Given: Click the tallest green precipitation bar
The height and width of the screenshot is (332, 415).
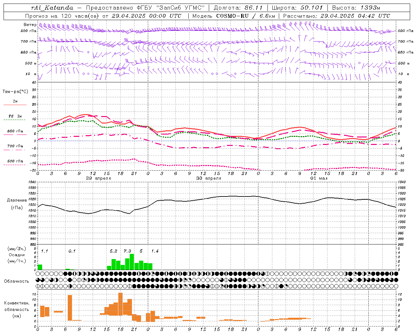Looking at the screenshot, I should (132, 262).
